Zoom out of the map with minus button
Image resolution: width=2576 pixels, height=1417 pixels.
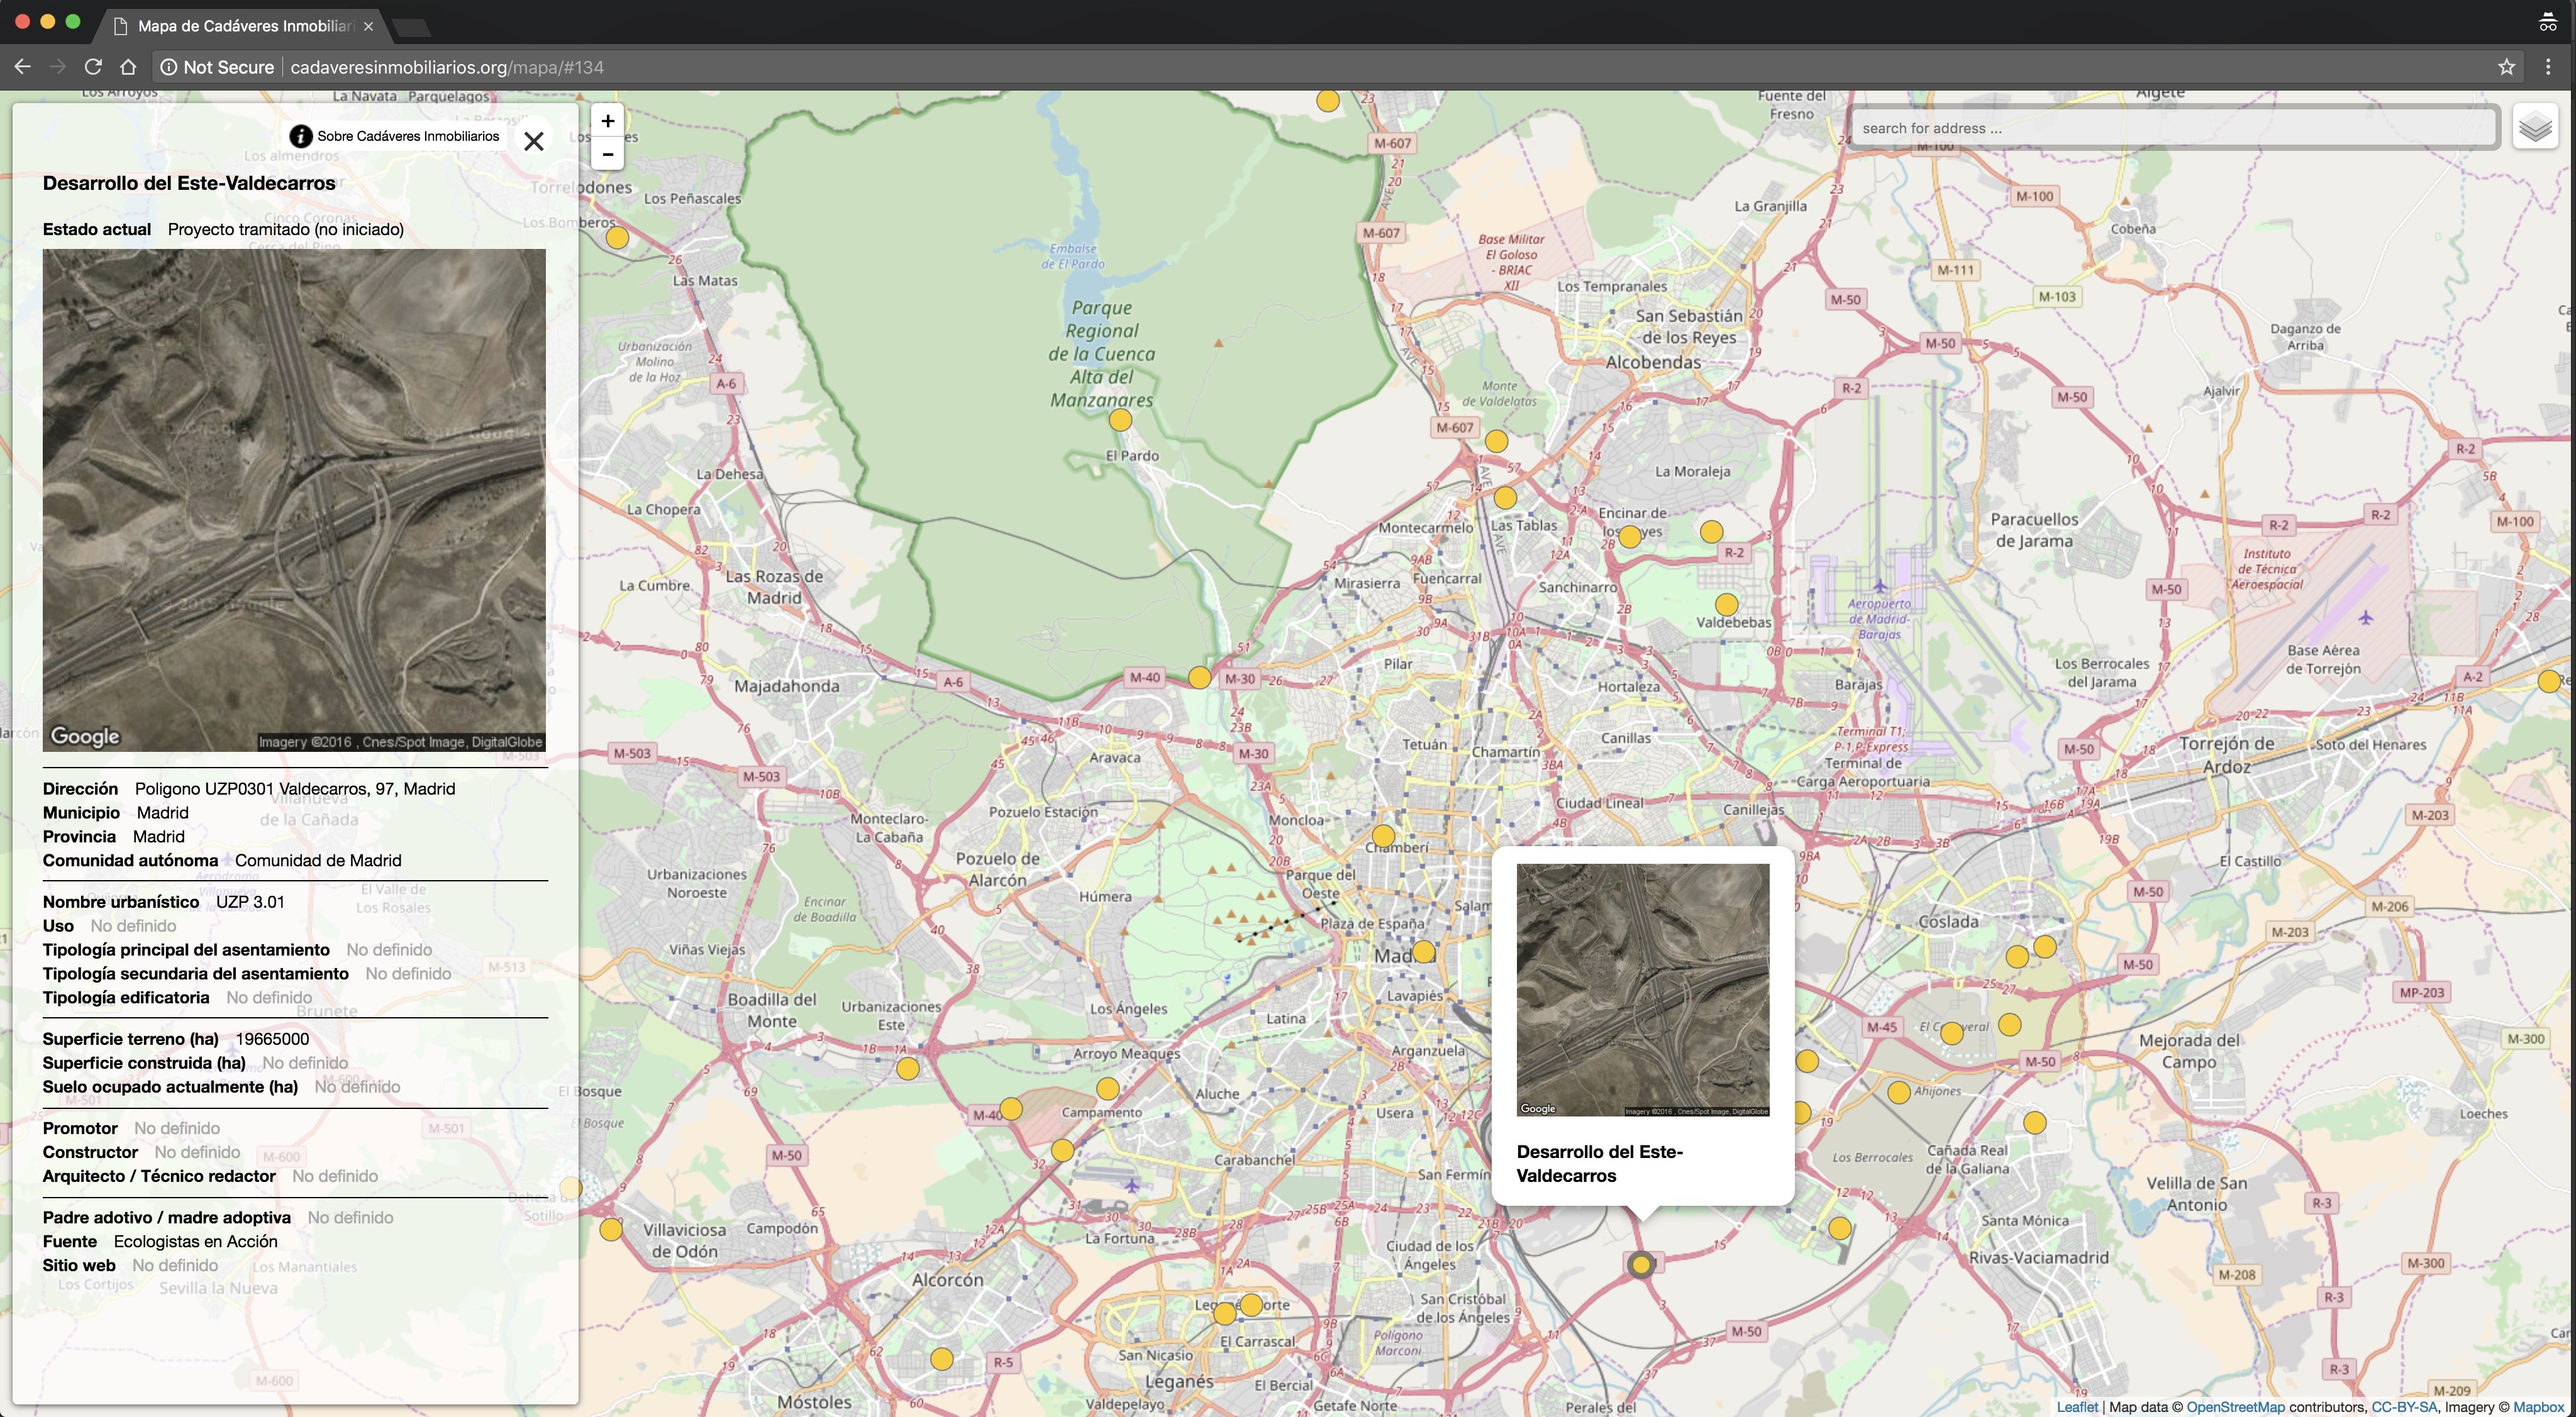tap(607, 154)
